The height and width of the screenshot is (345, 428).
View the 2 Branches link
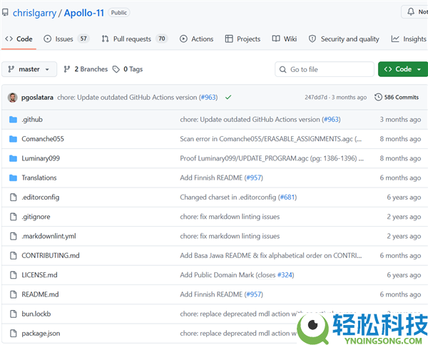86,69
